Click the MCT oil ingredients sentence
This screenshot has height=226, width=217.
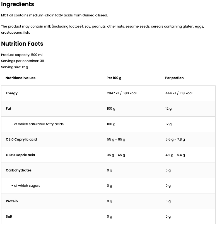54,15
